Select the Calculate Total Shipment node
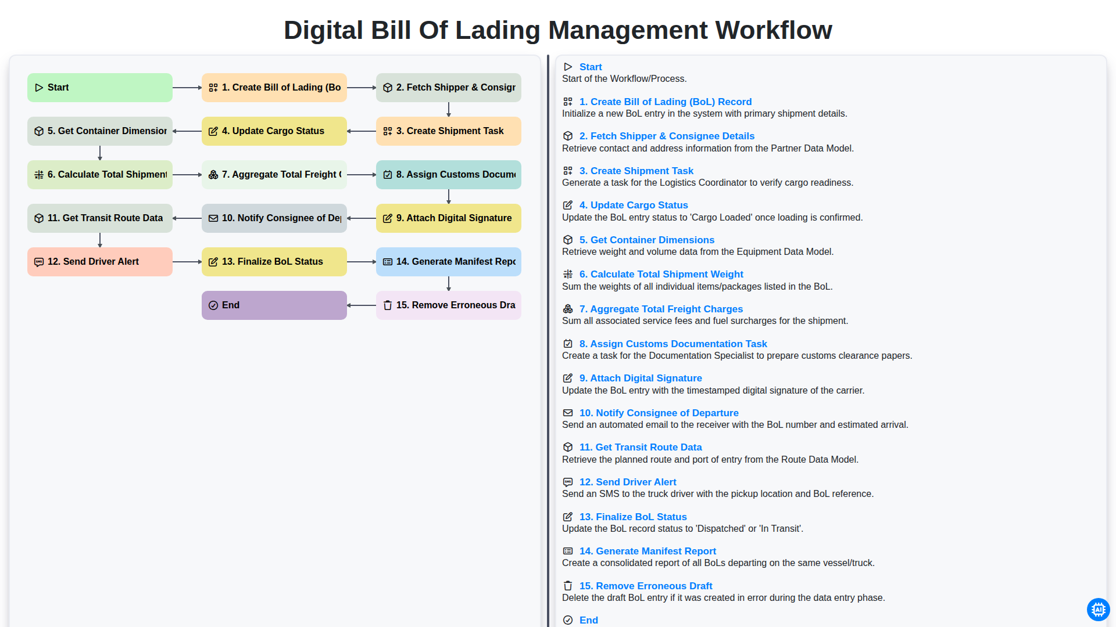Viewport: 1116px width, 627px height. (100, 175)
